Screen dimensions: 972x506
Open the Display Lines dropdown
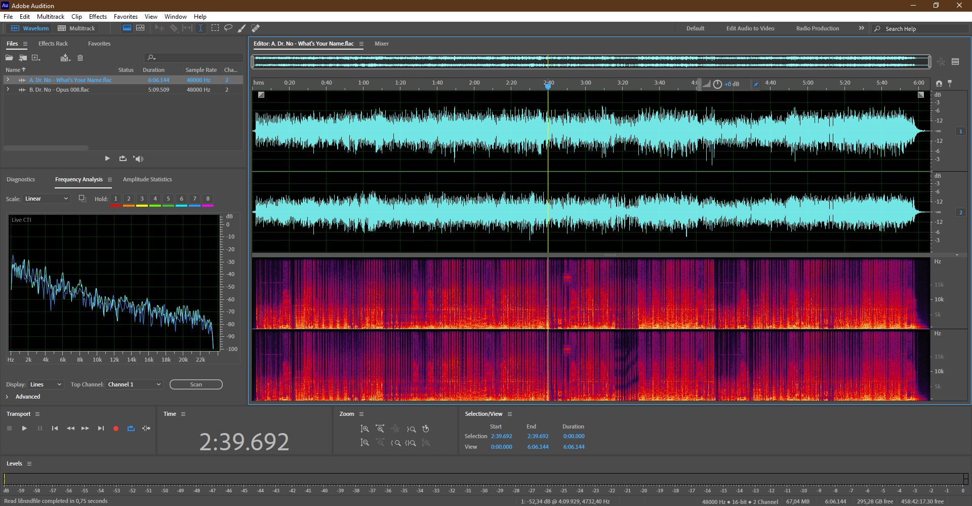pos(46,384)
